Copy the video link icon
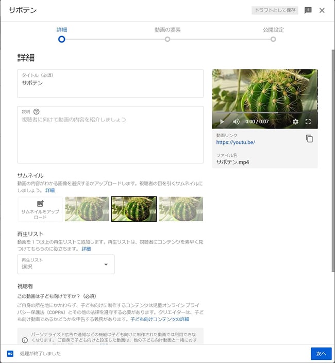Viewport: 335px width, 363px height. tap(309, 138)
